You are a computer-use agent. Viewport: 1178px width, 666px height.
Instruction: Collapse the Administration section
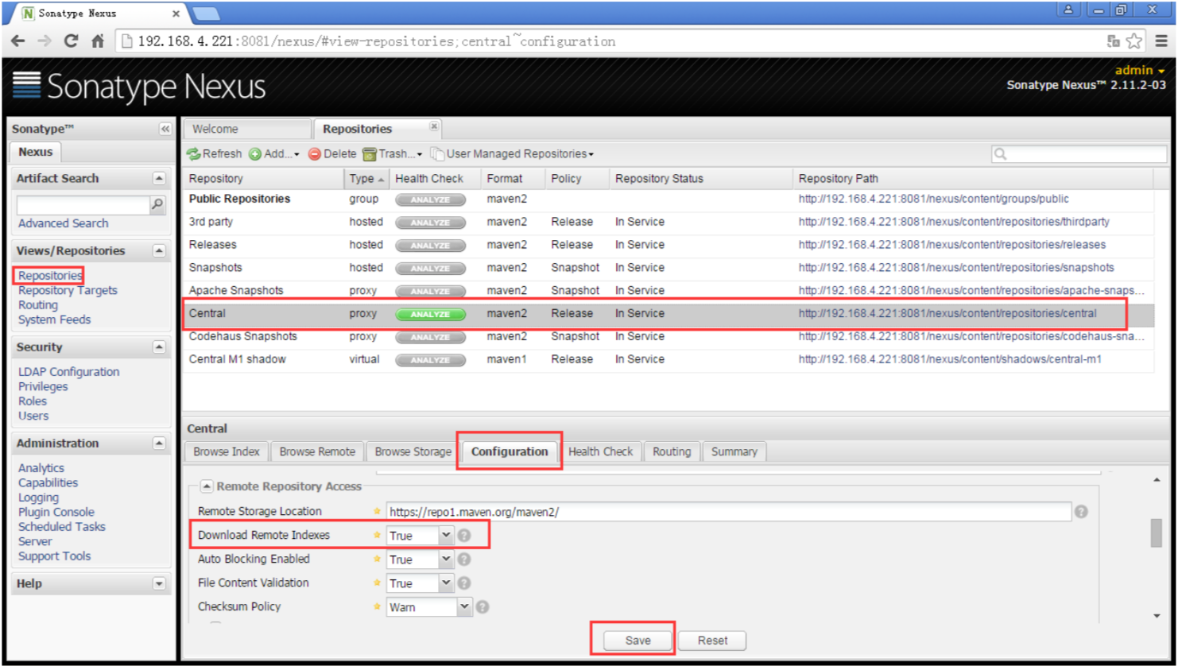coord(159,443)
